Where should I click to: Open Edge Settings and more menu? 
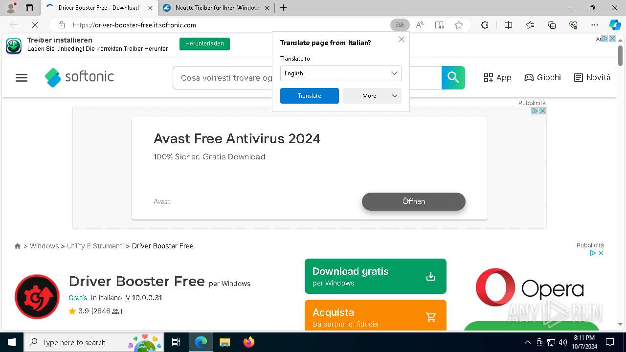click(595, 25)
